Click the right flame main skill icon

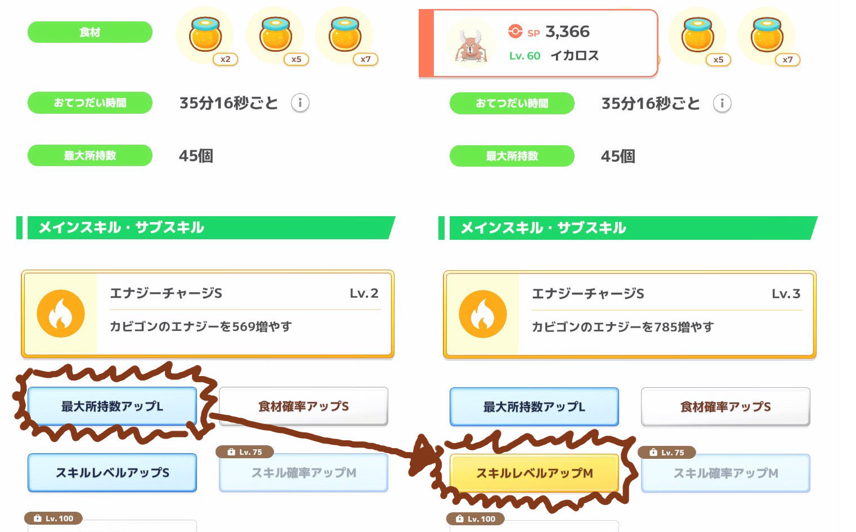point(483,314)
